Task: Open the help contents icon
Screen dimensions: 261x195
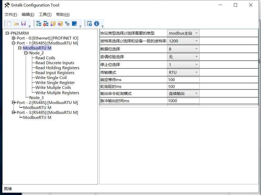Action: click(x=89, y=24)
